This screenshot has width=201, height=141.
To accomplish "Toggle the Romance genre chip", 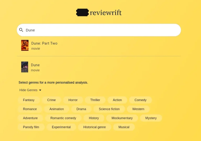I will [x=30, y=109].
